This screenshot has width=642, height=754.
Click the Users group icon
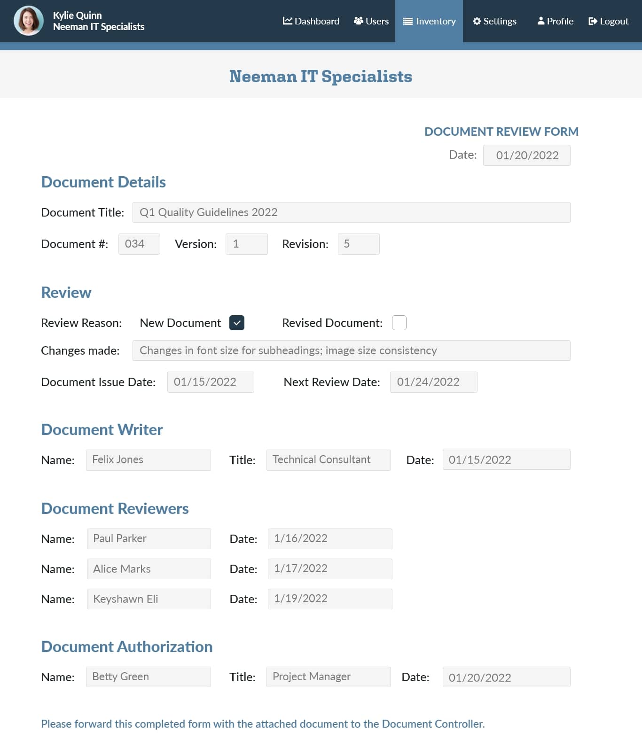[x=358, y=21]
